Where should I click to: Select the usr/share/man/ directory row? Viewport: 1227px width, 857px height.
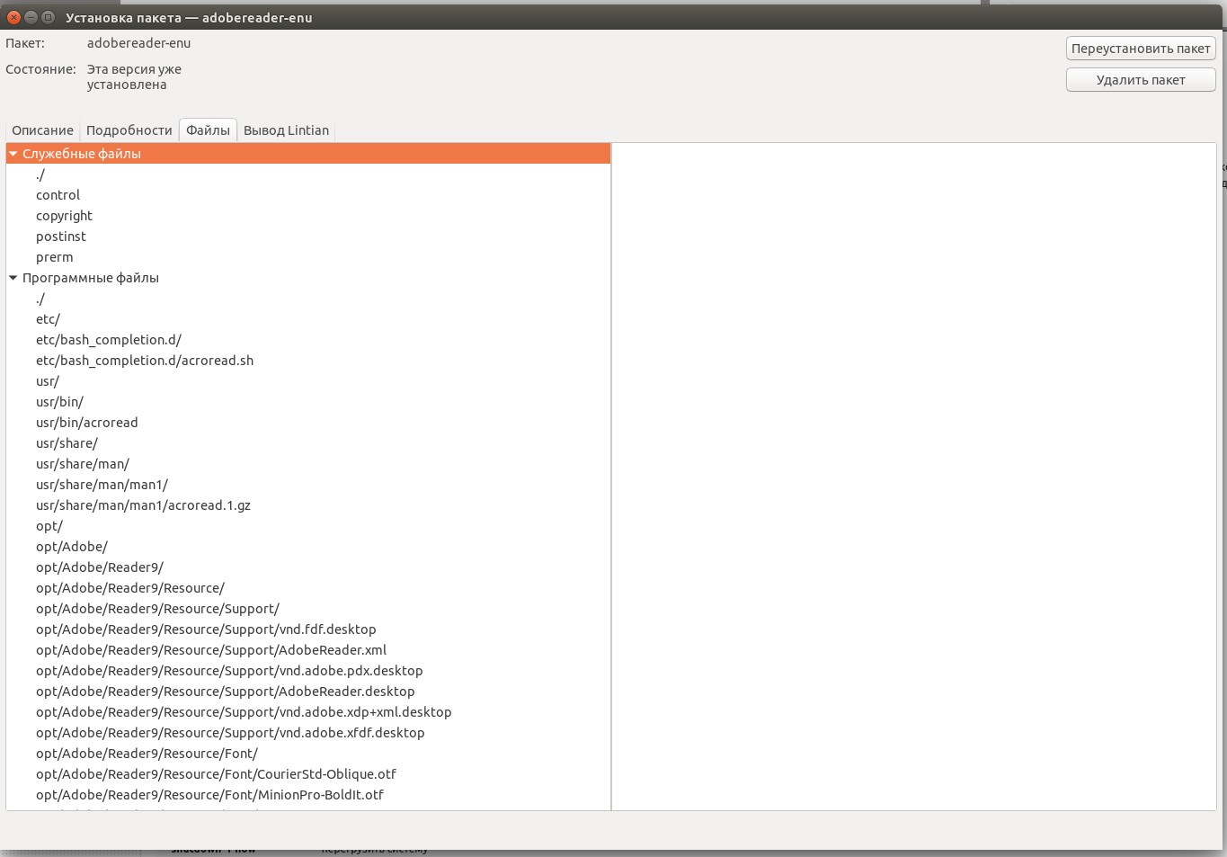coord(308,464)
